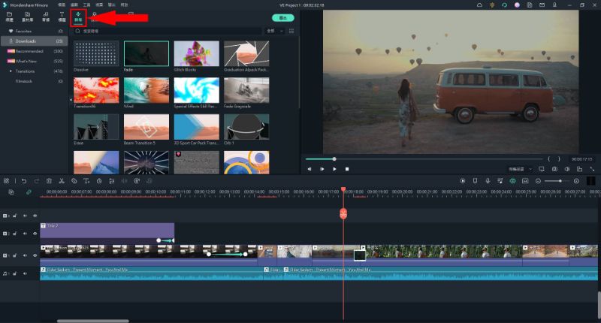
Task: Open the headset support icon in title bar
Action: coord(504,5)
